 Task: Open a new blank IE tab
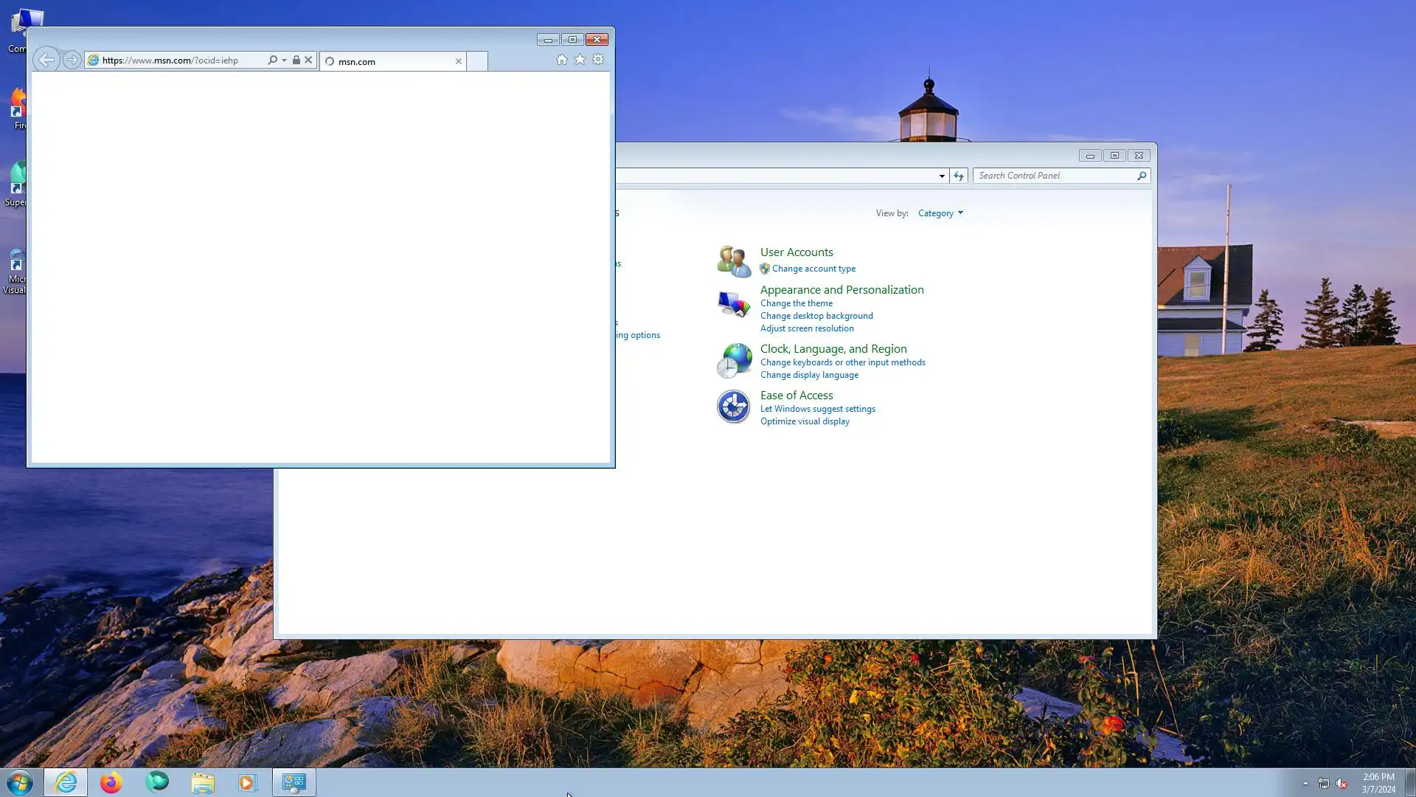(x=477, y=61)
